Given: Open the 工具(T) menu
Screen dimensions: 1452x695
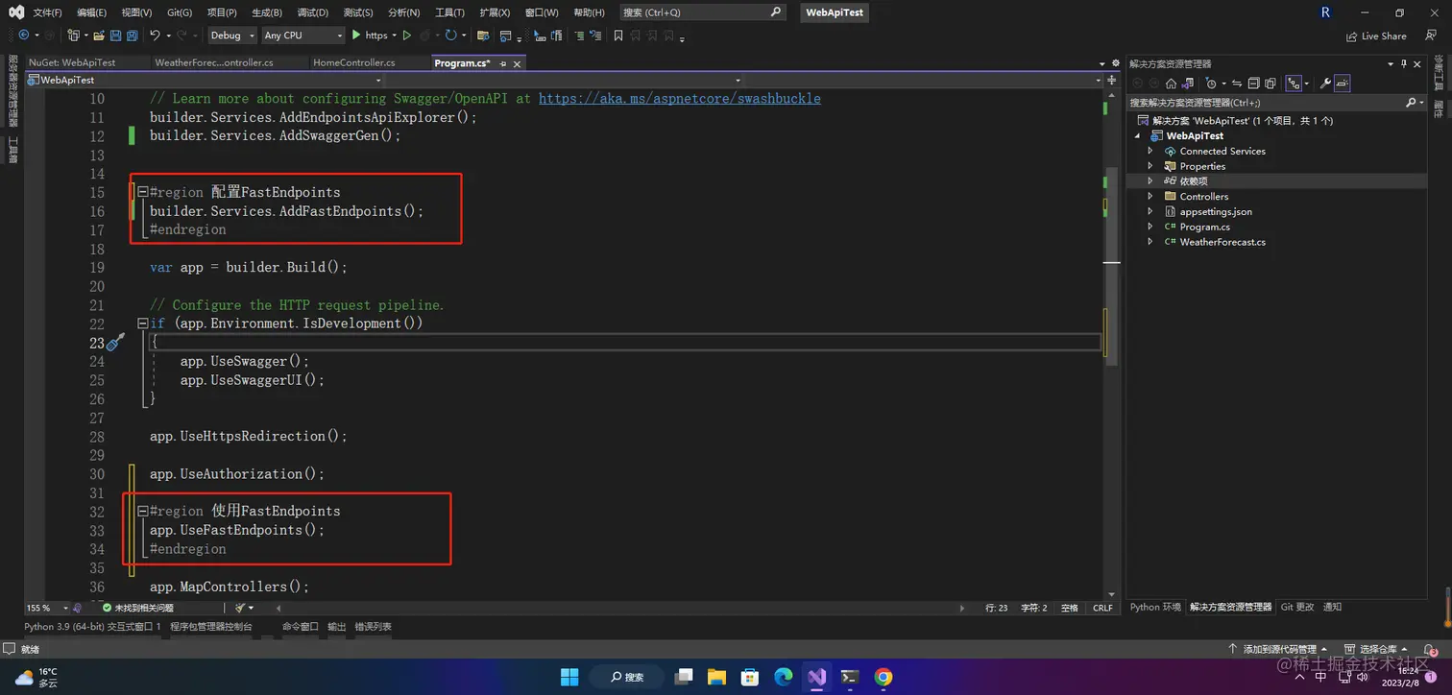Looking at the screenshot, I should (x=449, y=12).
